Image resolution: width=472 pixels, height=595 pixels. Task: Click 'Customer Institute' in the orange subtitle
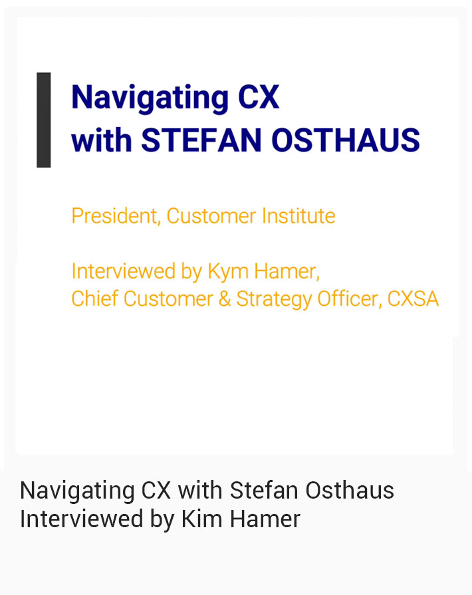pyautogui.click(x=251, y=216)
